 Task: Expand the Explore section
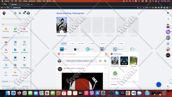tap(27, 82)
